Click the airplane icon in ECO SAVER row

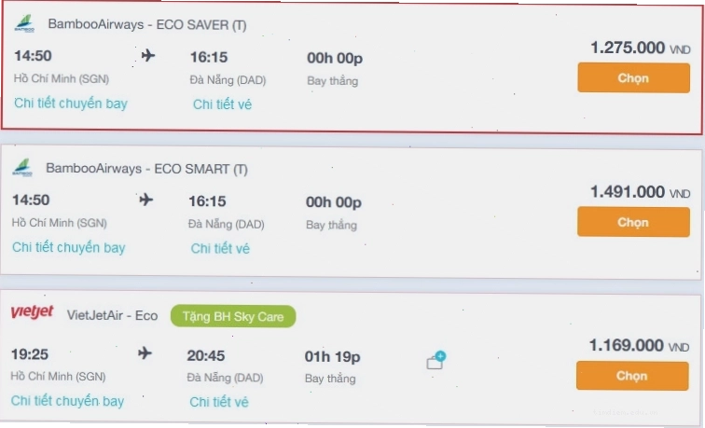(148, 56)
